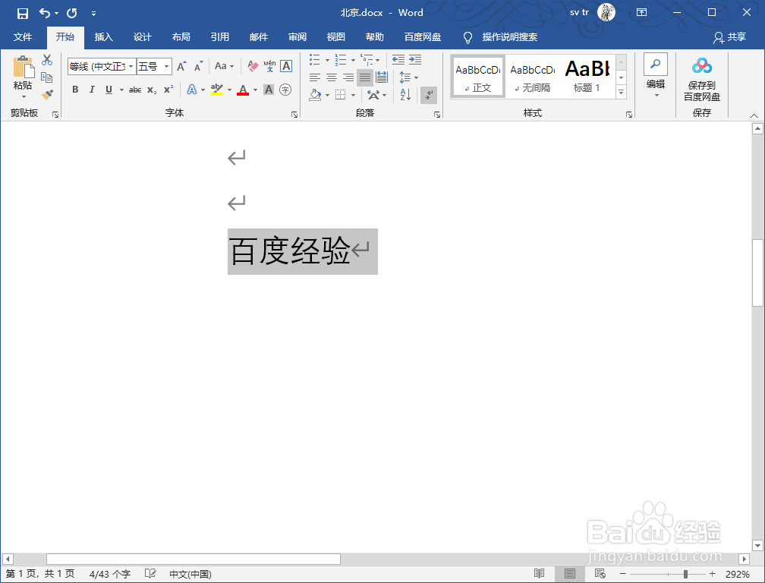Toggle superscript formatting
765x583 pixels.
pos(168,90)
